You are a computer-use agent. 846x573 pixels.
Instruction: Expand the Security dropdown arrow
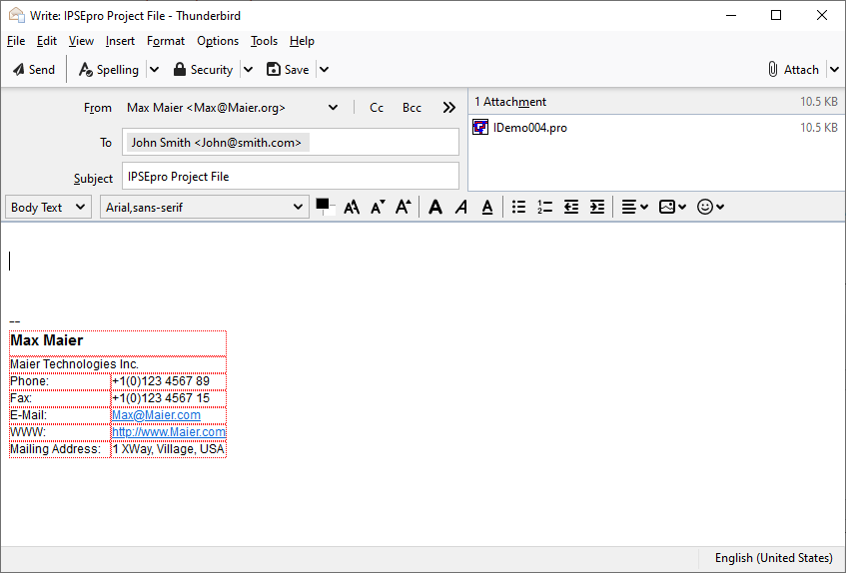248,70
